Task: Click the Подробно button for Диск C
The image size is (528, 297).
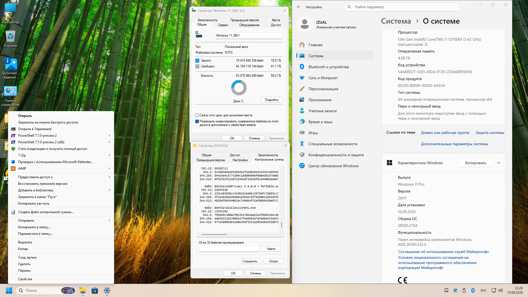Action: 272,100
